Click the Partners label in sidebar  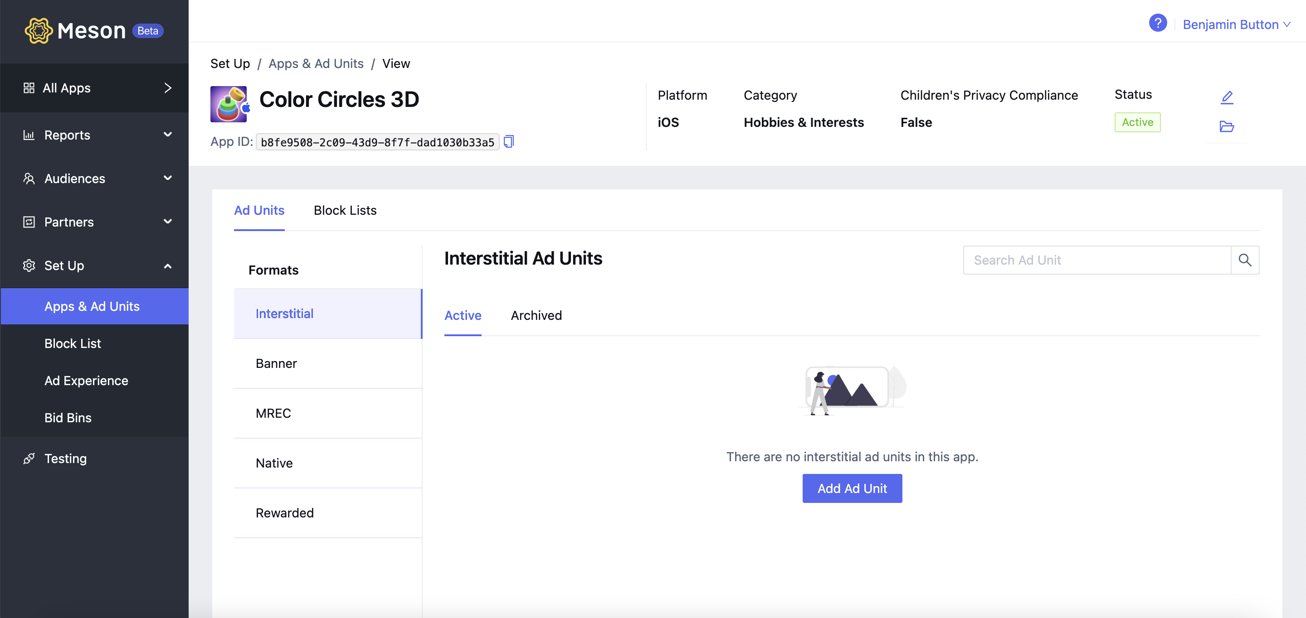click(69, 222)
